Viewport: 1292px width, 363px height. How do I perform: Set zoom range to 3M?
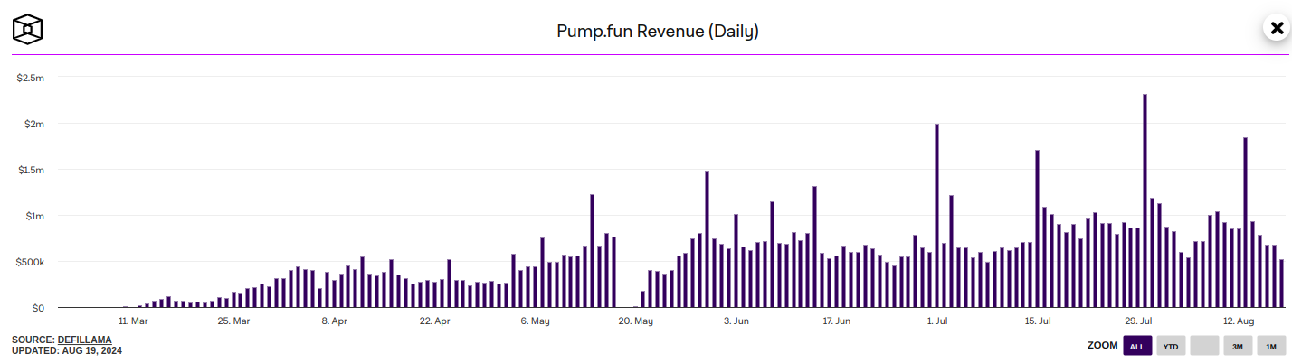tap(1238, 346)
